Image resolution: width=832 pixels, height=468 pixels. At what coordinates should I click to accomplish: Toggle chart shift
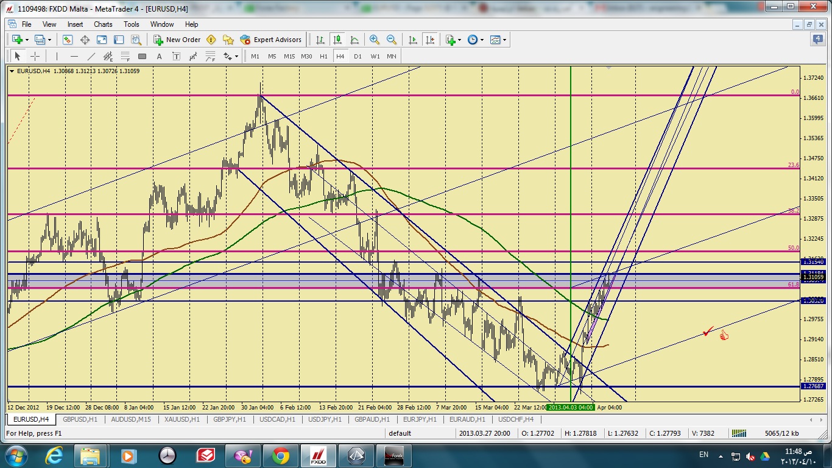coord(430,40)
